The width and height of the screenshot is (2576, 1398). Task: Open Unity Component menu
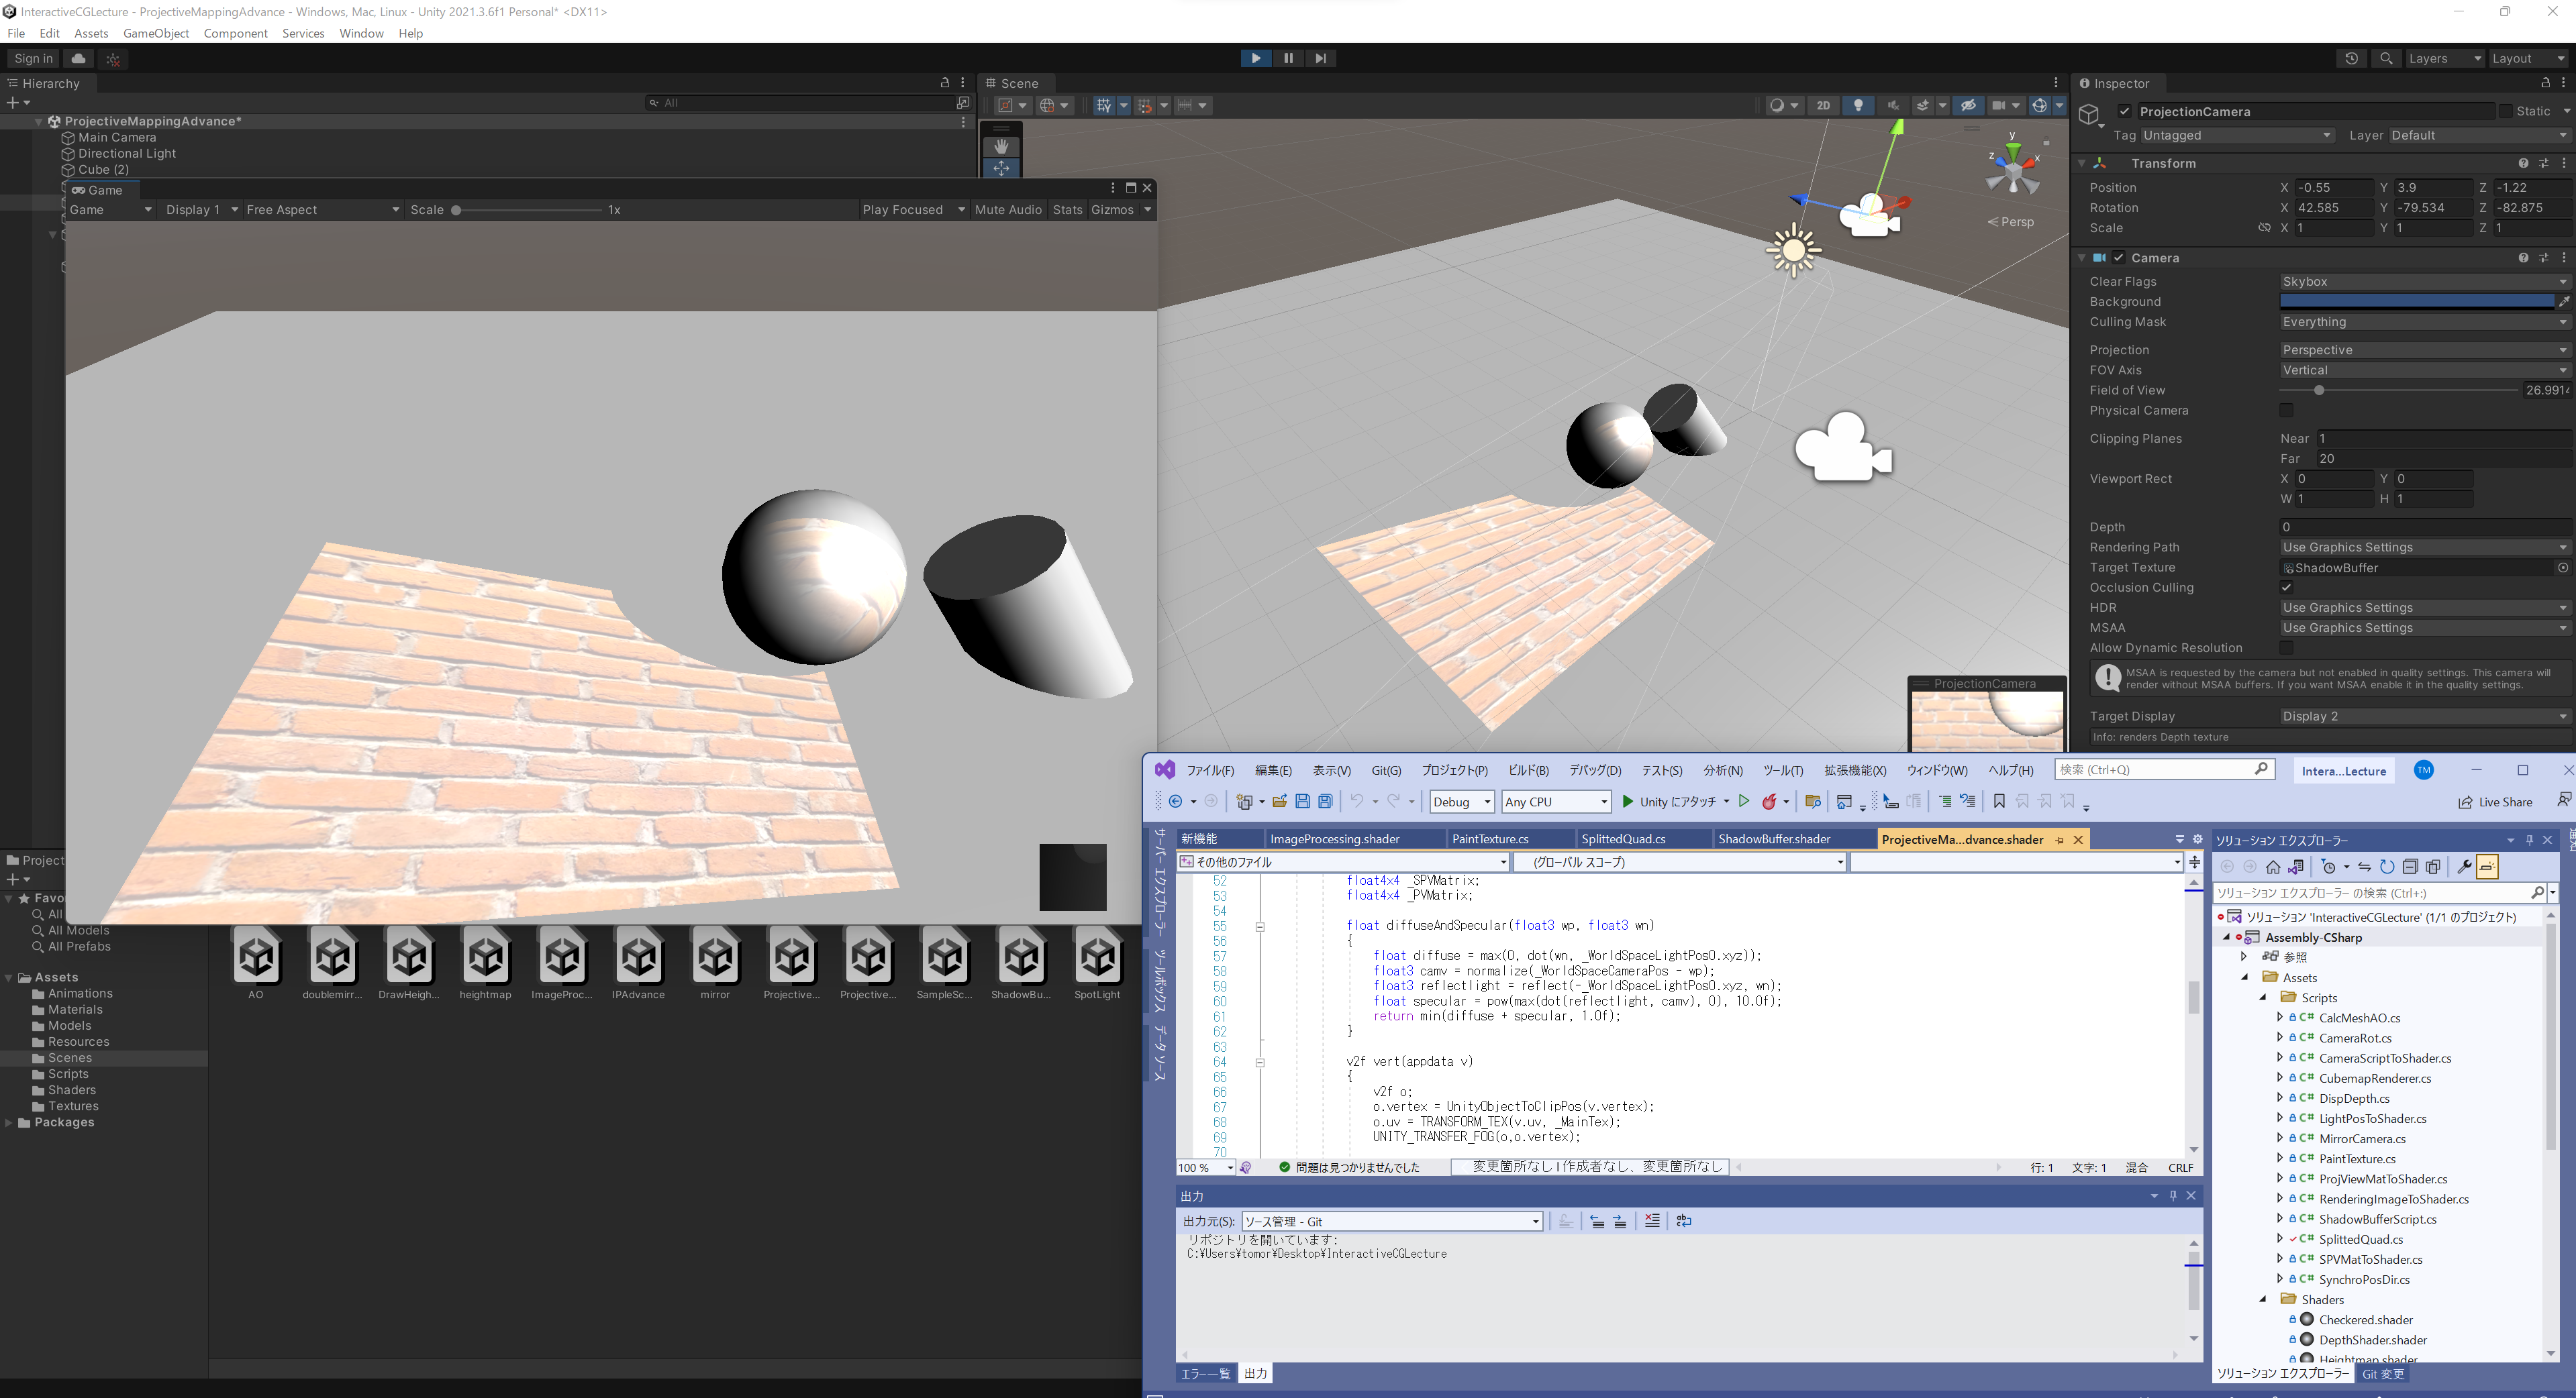(x=235, y=33)
